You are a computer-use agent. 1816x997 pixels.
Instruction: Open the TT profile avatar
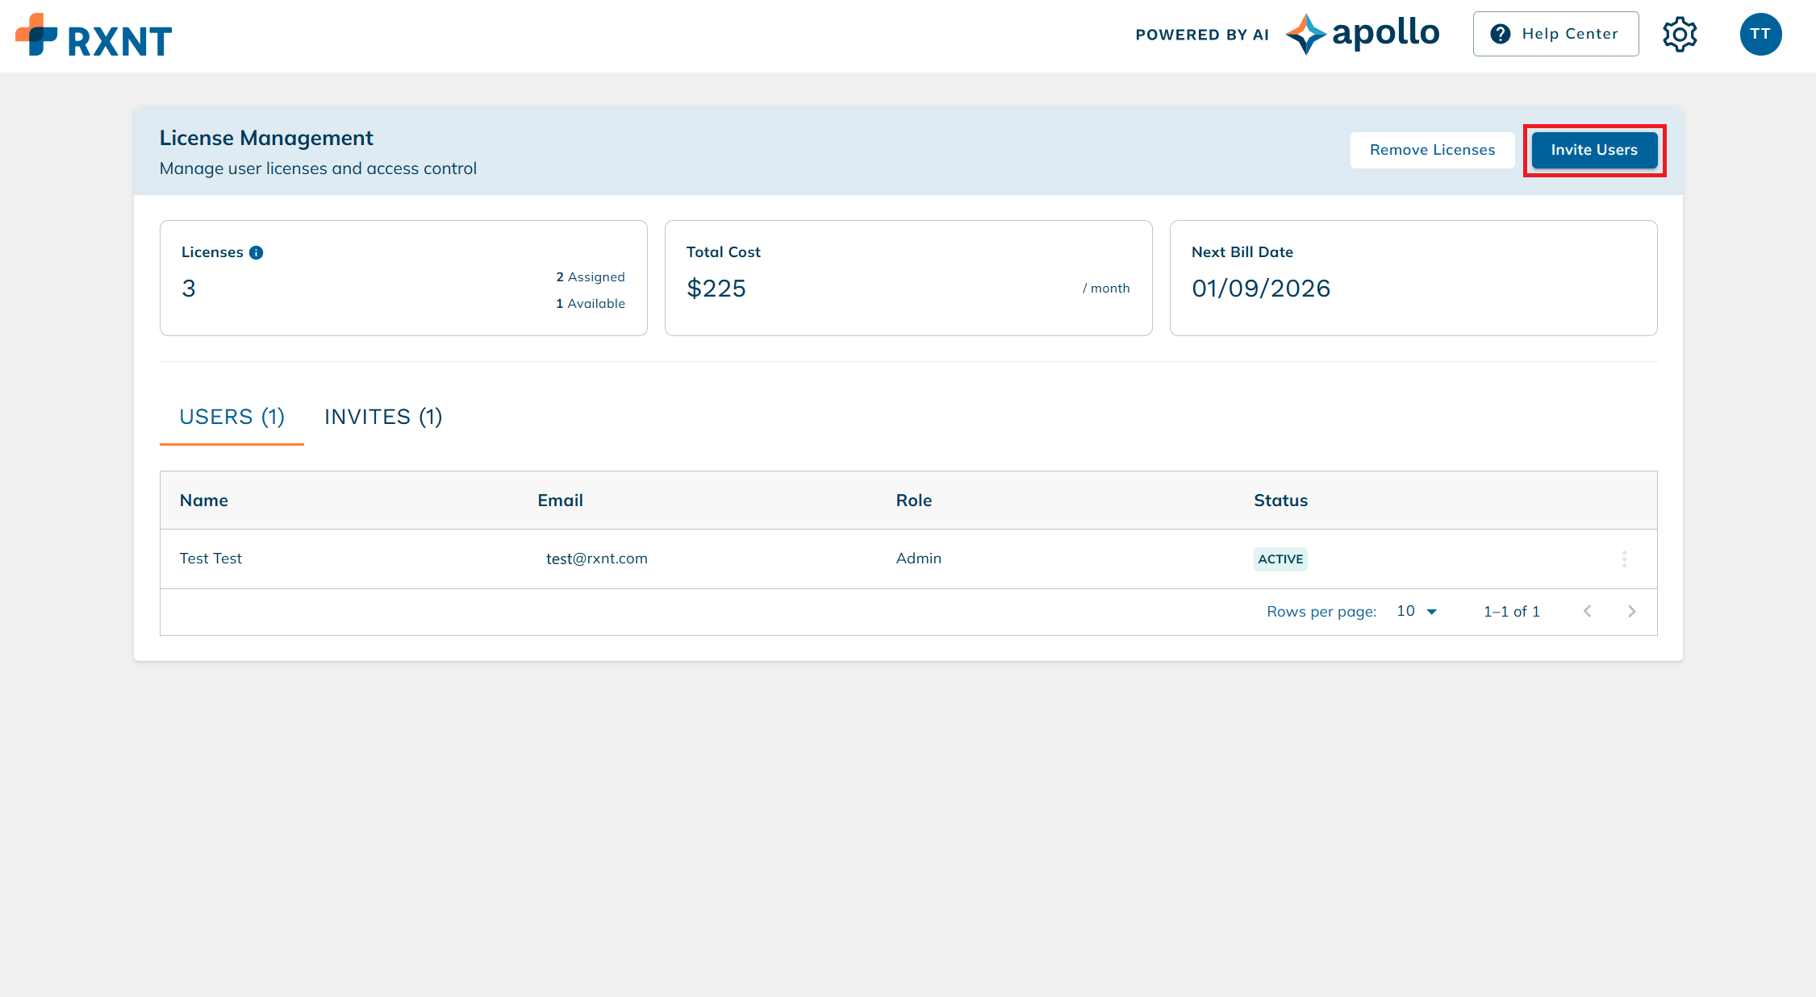pyautogui.click(x=1761, y=34)
